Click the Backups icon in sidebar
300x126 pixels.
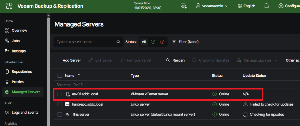point(7,51)
